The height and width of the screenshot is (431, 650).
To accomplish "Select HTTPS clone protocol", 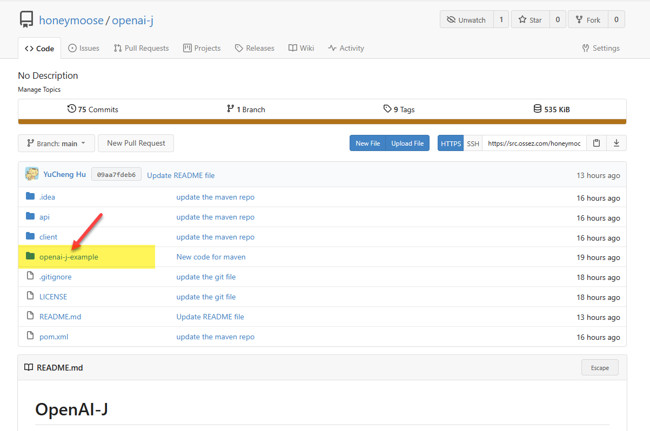I will click(x=451, y=143).
